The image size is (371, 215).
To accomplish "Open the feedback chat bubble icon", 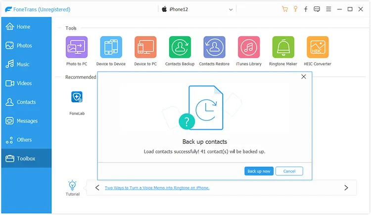I will [317, 9].
